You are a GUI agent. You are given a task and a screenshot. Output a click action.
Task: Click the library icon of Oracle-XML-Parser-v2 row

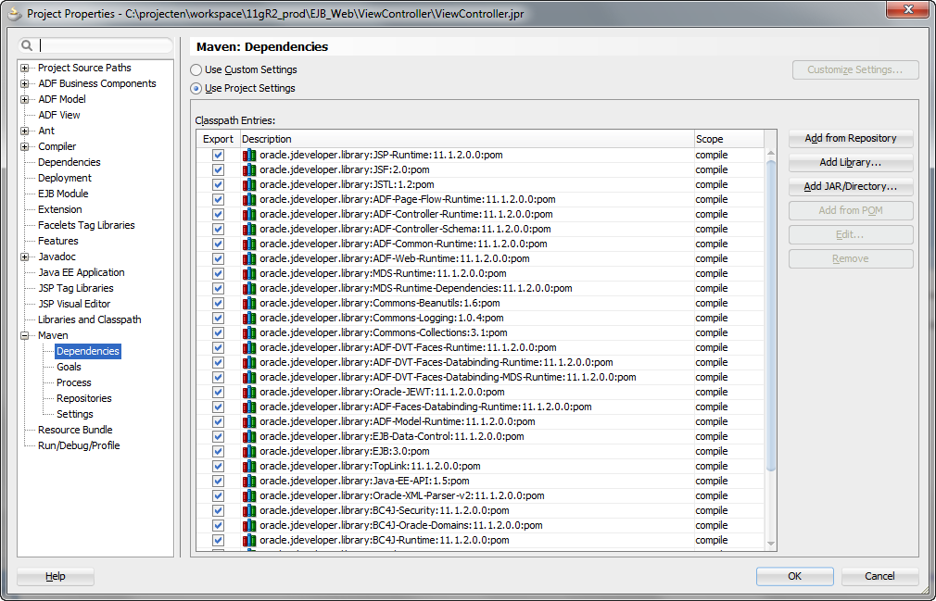click(249, 495)
